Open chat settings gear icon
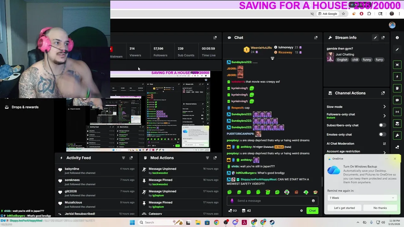Screen dimensions: 404x227 tap(301, 211)
